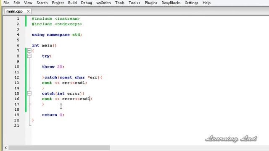Open the DoxyBlocks menu
Image resolution: width=269 pixels, height=151 pixels.
pyautogui.click(x=171, y=3)
